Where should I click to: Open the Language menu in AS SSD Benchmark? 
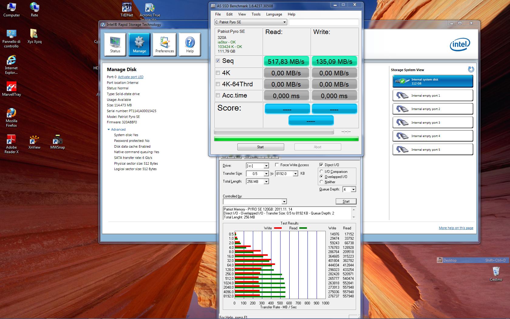[x=274, y=14]
